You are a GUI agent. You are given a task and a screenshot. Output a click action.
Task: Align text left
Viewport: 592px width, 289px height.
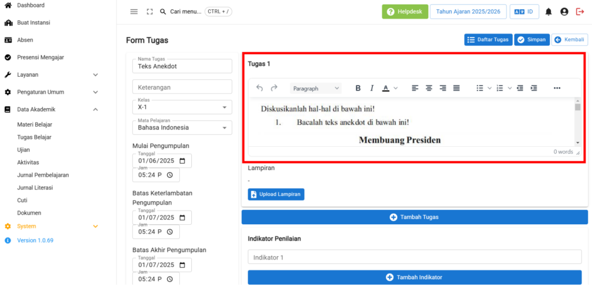pos(415,88)
